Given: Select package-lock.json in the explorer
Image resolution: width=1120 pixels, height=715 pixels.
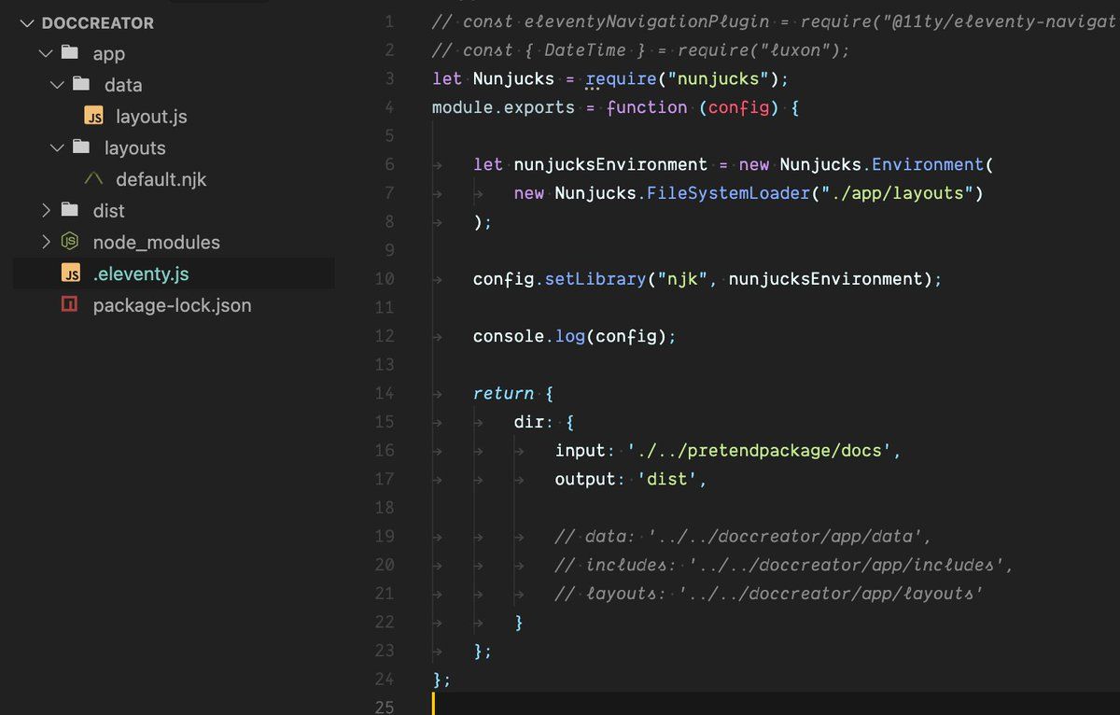Looking at the screenshot, I should pos(172,305).
